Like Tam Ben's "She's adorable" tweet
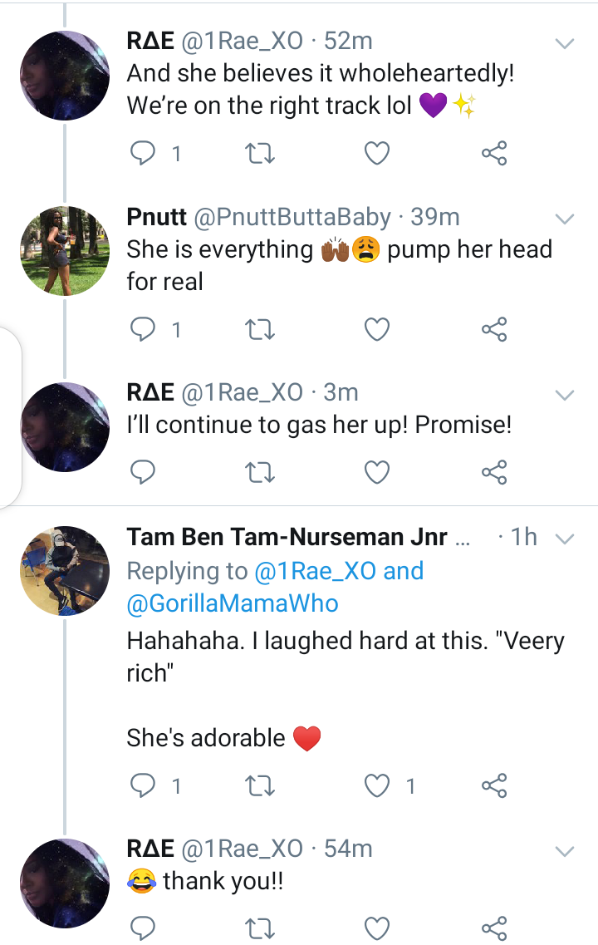The height and width of the screenshot is (945, 598). coord(377,785)
